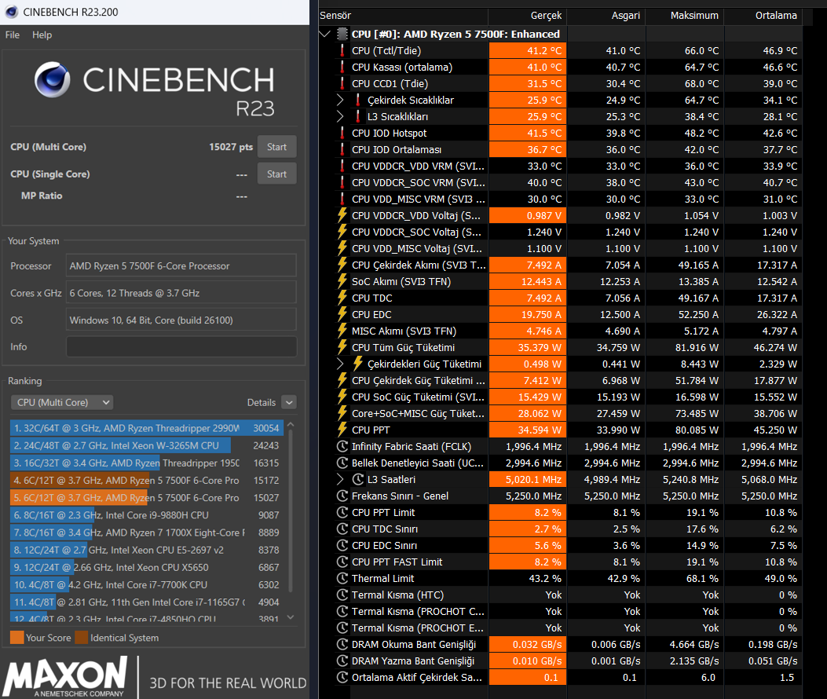Select the DRAM Yazma Bant Genişliği sensor row
Image resolution: width=827 pixels, height=699 pixels.
coord(568,661)
